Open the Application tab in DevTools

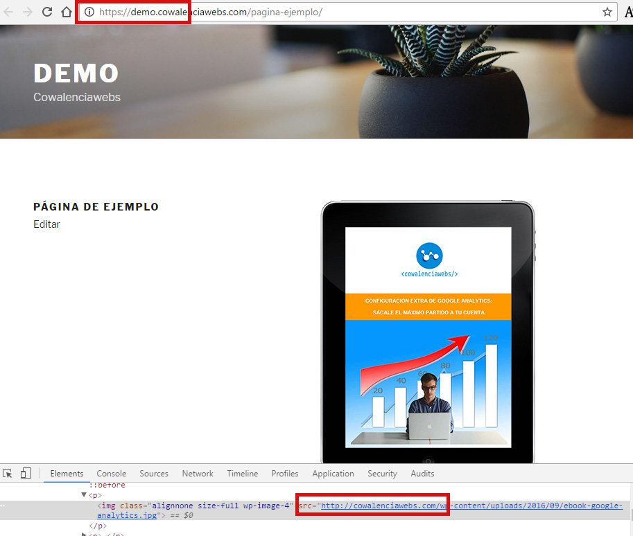pos(333,474)
